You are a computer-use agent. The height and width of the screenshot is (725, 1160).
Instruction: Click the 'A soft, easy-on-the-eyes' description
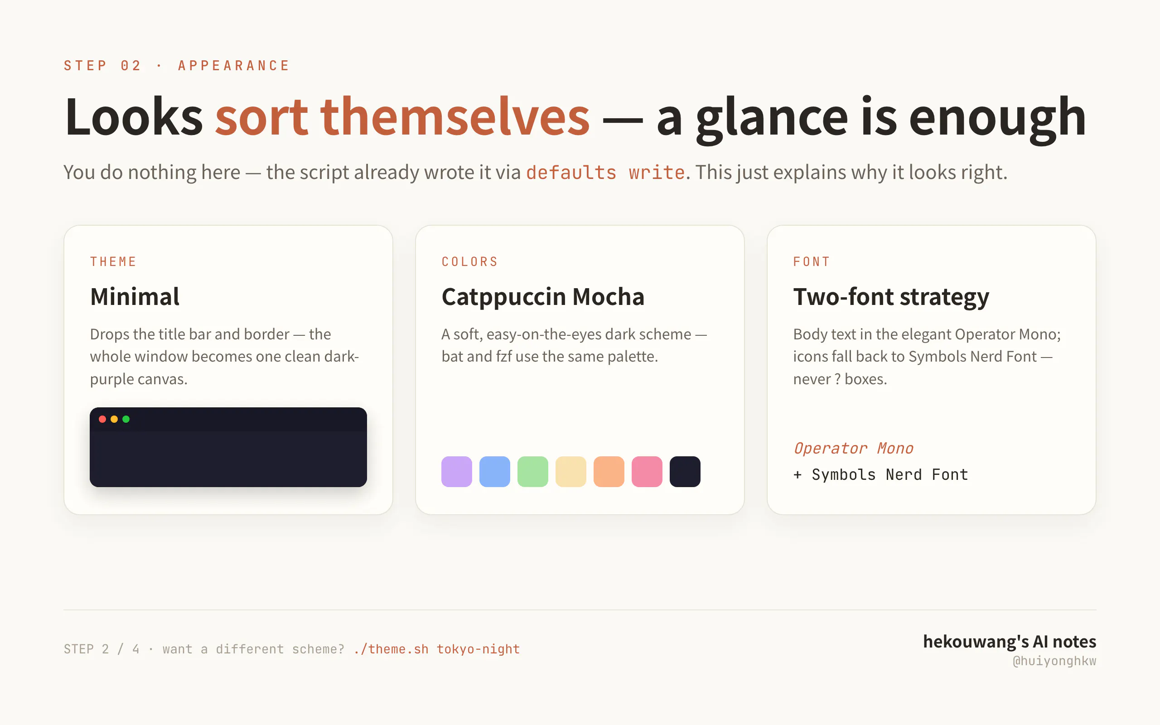point(574,345)
